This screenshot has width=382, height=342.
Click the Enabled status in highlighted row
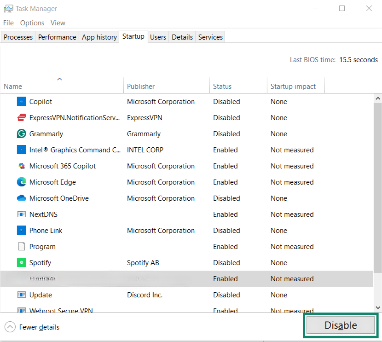coord(226,278)
